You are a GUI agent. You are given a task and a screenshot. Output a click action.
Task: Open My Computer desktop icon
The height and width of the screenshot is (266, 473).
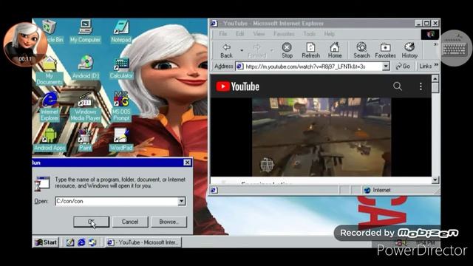pyautogui.click(x=85, y=31)
